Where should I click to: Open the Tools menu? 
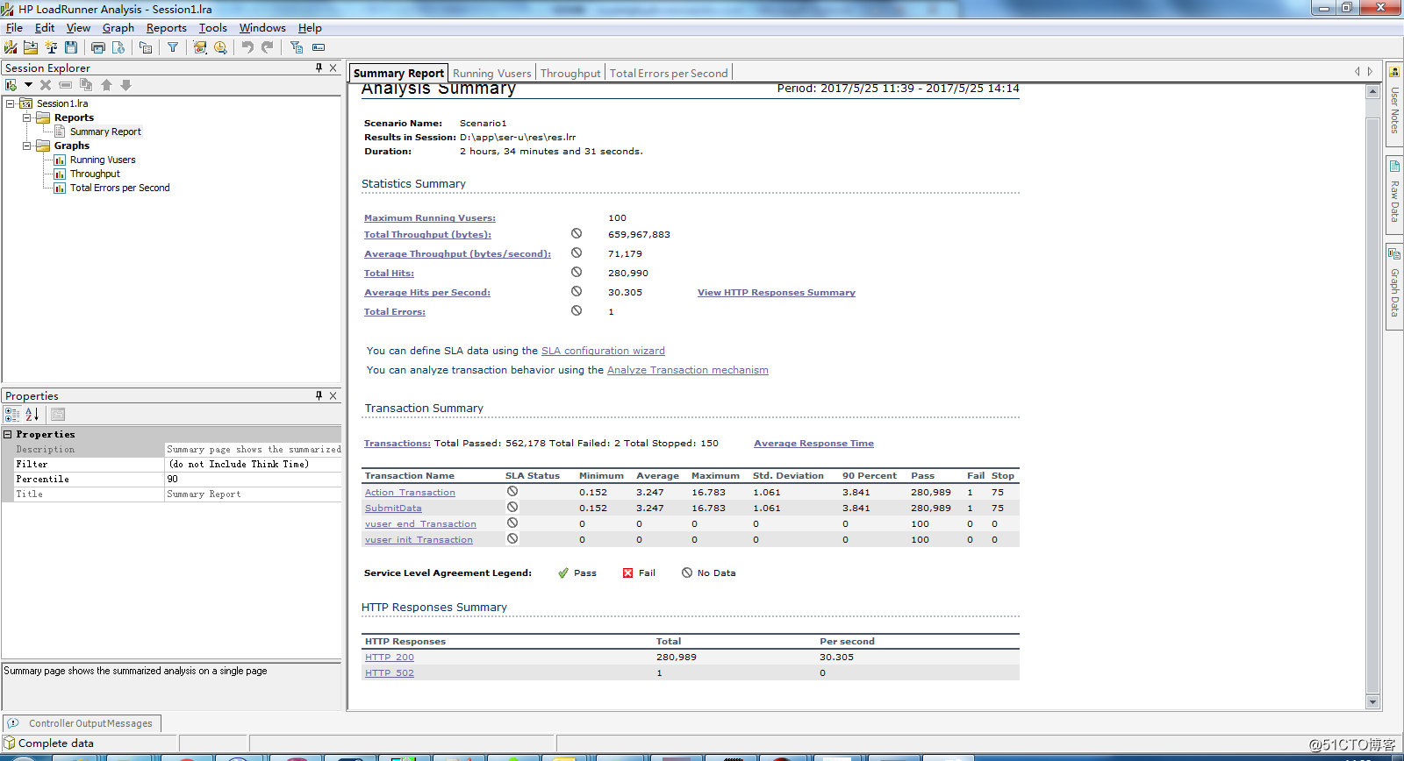click(213, 28)
